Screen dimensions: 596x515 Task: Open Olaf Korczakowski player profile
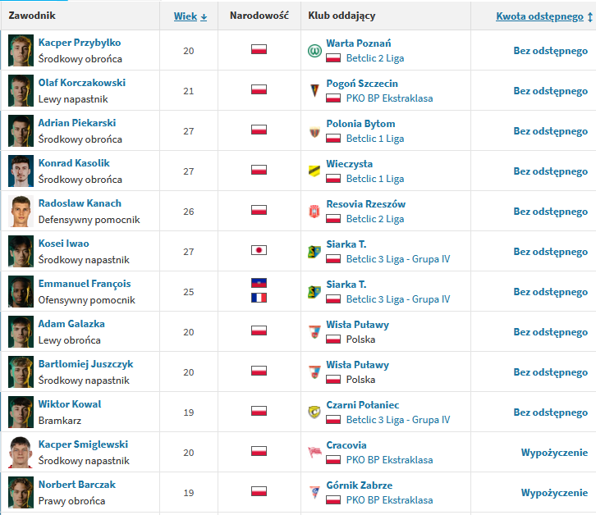82,83
